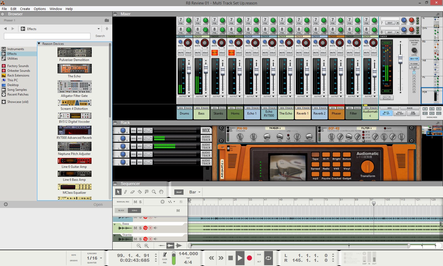Select the Pencil tool in the sequencer
The height and width of the screenshot is (266, 443).
[126, 192]
